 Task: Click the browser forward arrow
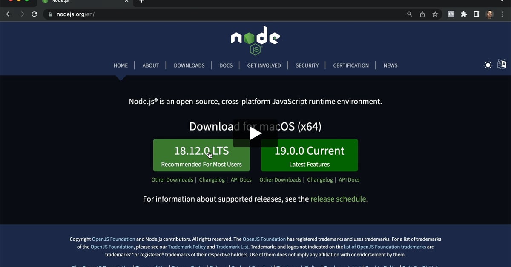[22, 14]
